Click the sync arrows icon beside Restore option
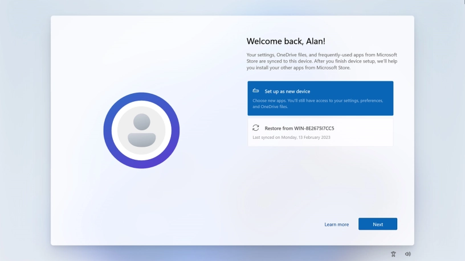 [256, 128]
